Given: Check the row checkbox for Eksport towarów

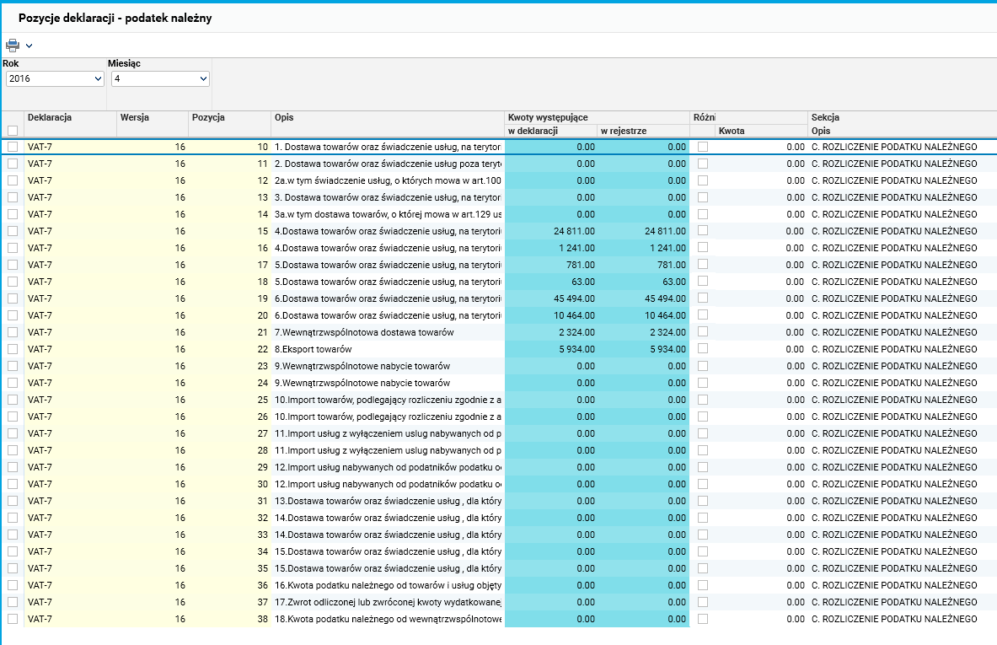Looking at the screenshot, I should (13, 349).
